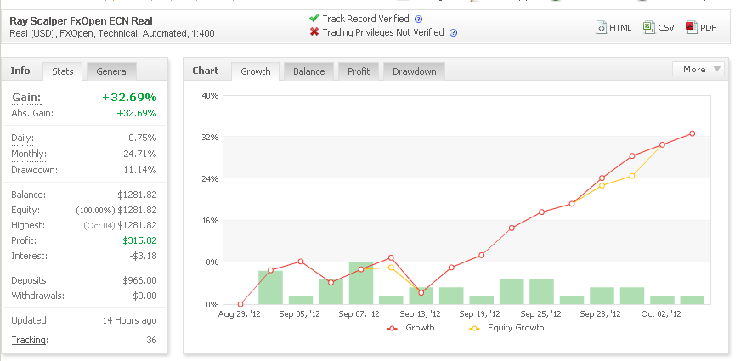The image size is (752, 361).
Task: Click the +32.69% Gain value
Action: click(x=129, y=98)
